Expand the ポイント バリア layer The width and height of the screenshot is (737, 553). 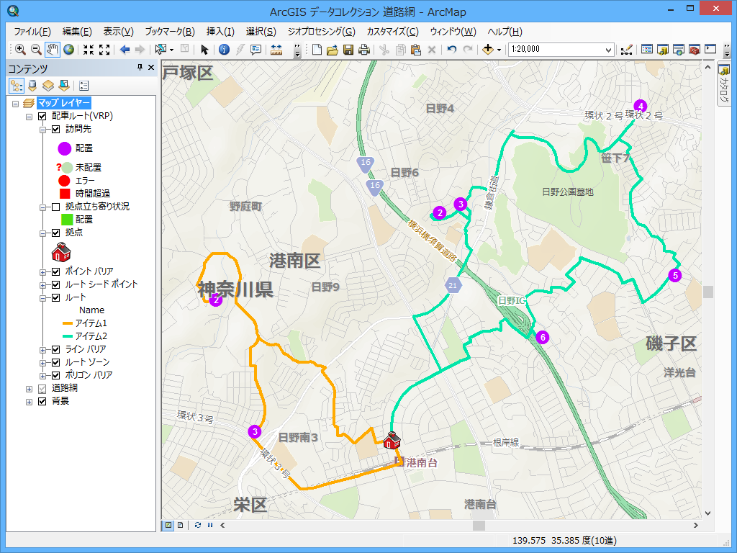[42, 272]
